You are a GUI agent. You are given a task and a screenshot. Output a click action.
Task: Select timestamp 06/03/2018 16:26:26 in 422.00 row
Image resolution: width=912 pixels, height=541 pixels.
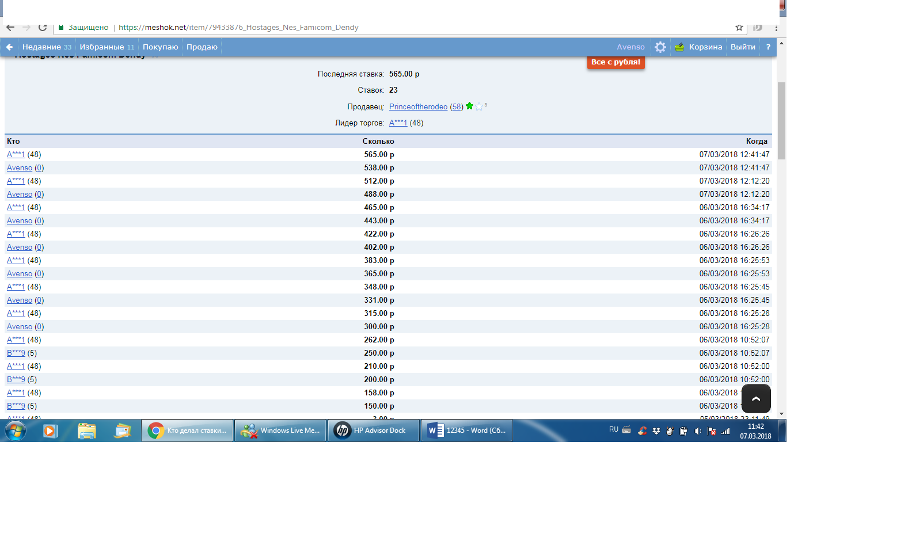[734, 234]
